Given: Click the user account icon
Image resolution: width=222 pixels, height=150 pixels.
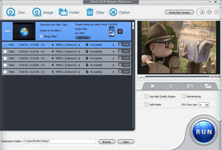Looking at the screenshot, I should [x=202, y=12].
